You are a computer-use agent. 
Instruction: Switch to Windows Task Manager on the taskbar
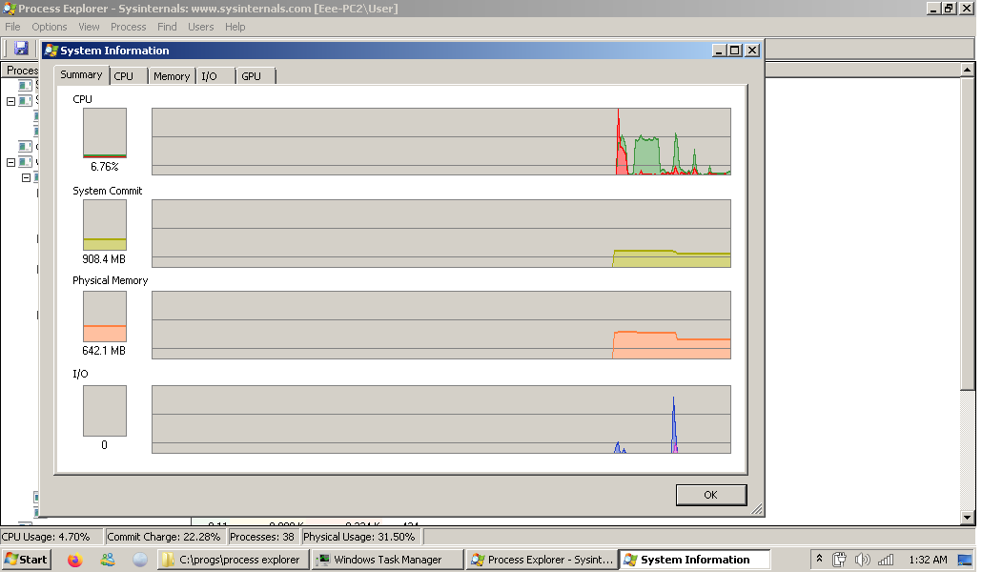pos(388,560)
